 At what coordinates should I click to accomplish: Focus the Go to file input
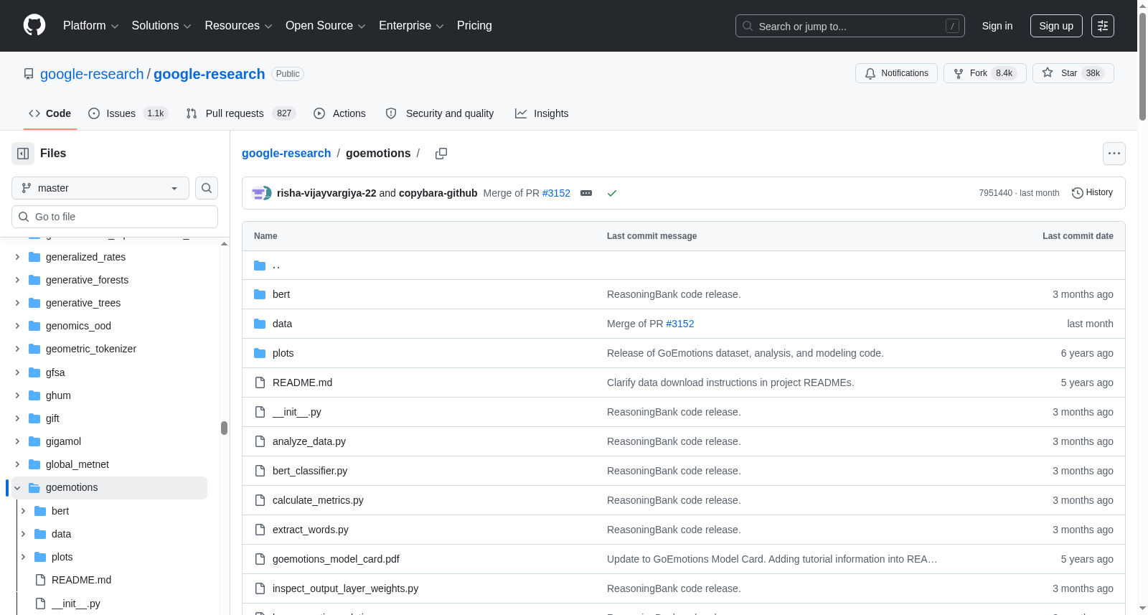(115, 217)
